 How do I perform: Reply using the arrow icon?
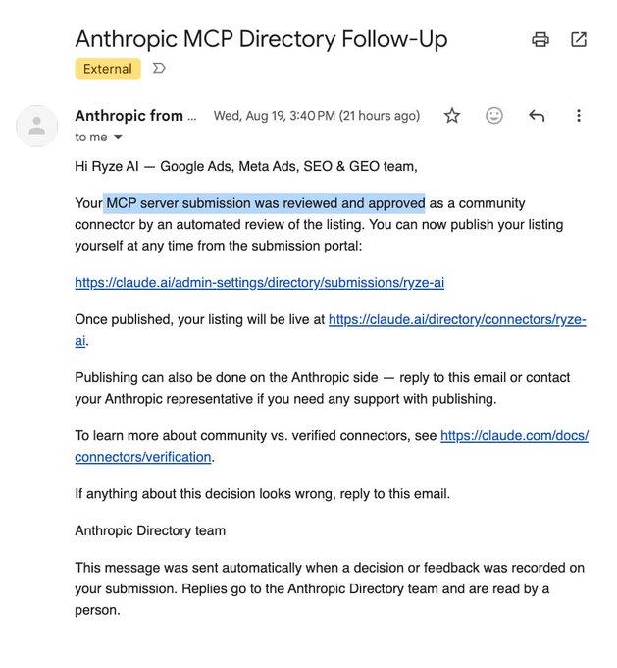coord(537,116)
